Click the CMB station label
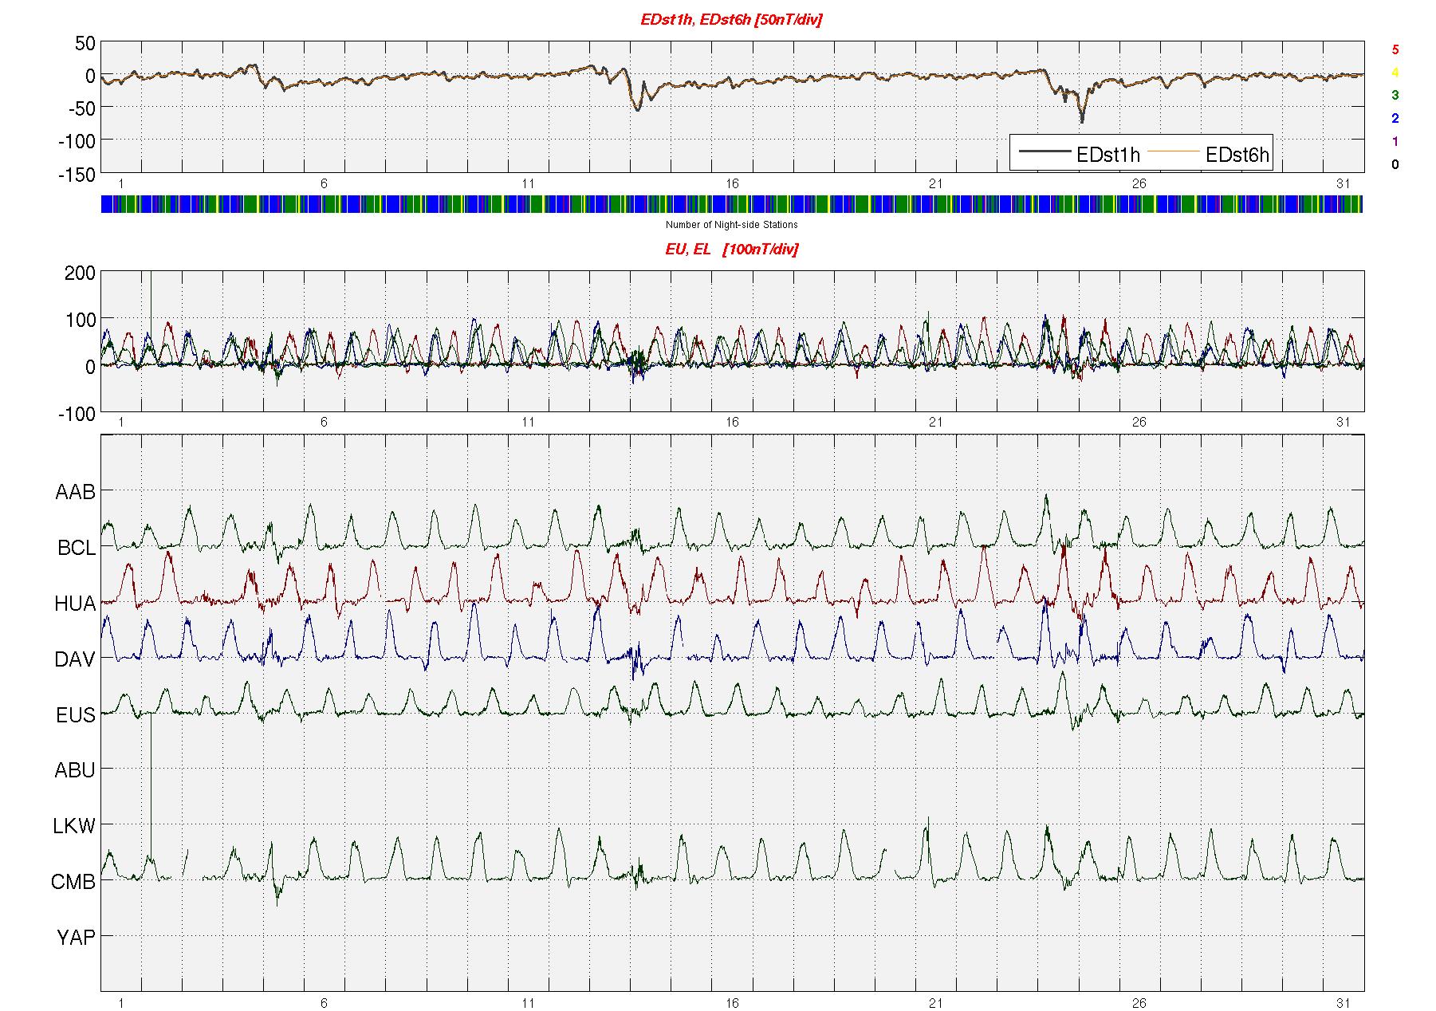The width and height of the screenshot is (1436, 1011). 73,882
